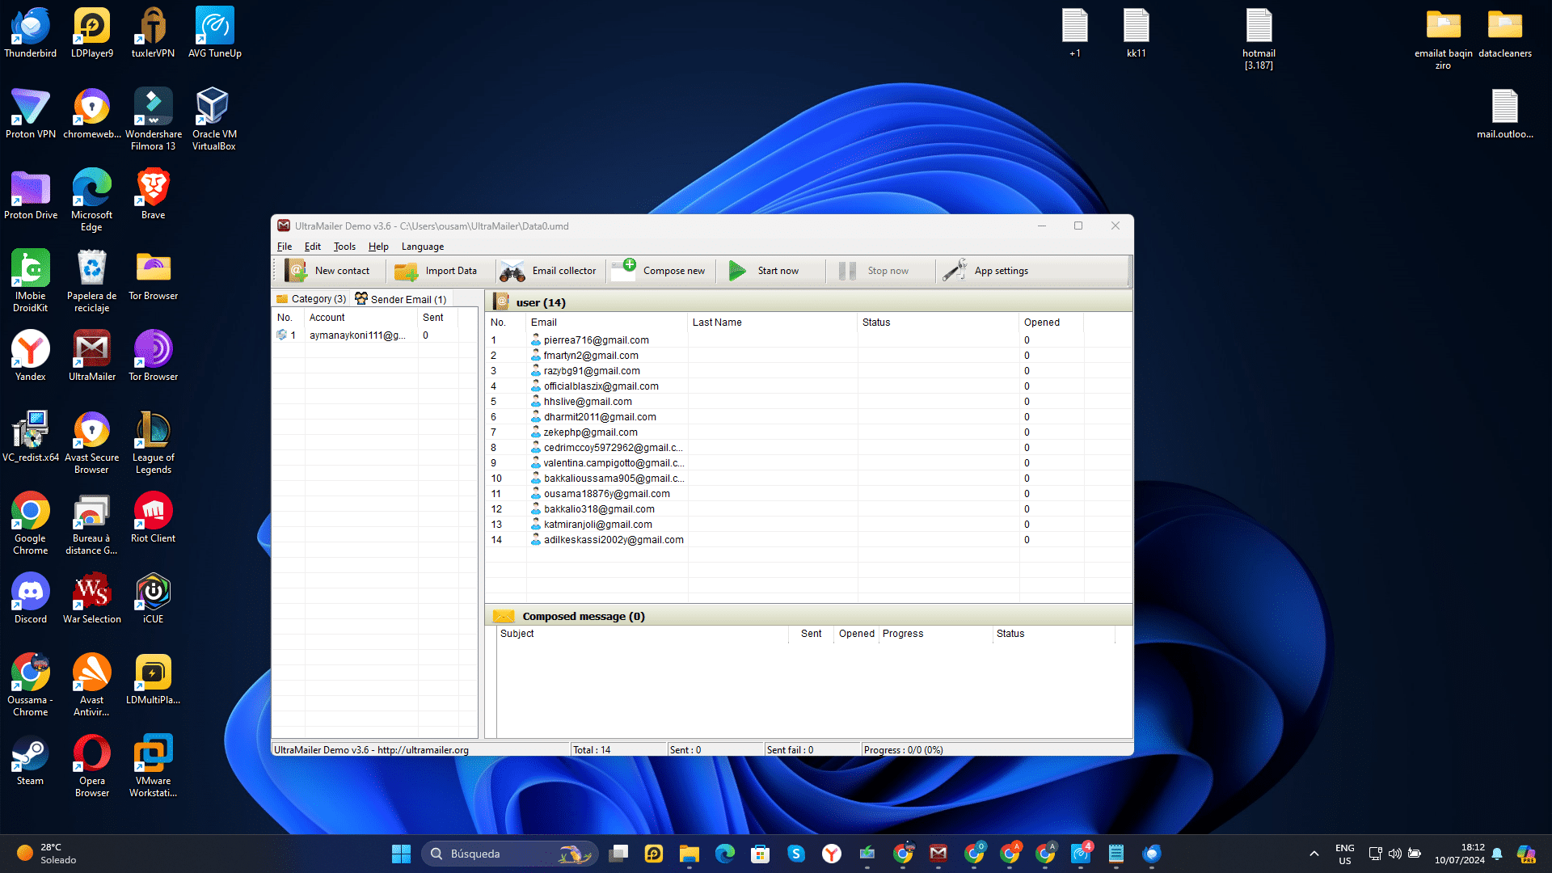Open File Explorer from the taskbar
The height and width of the screenshot is (873, 1552).
(x=690, y=854)
